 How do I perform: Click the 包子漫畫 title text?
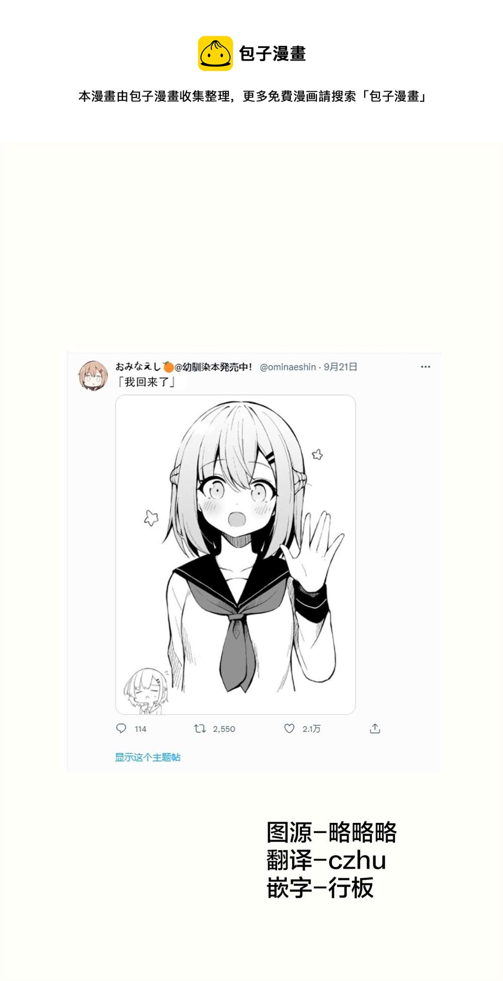pyautogui.click(x=272, y=53)
